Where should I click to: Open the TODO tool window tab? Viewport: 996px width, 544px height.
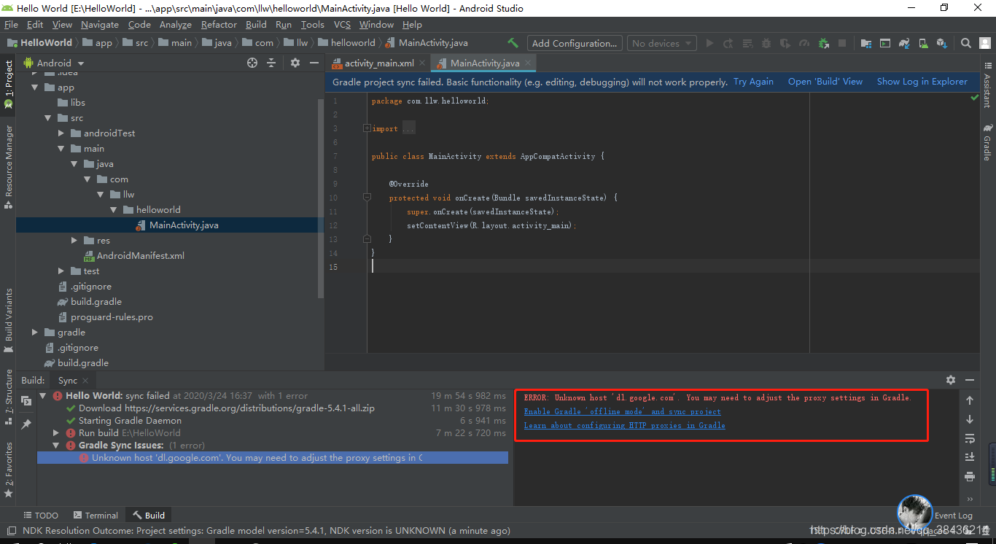coord(40,515)
